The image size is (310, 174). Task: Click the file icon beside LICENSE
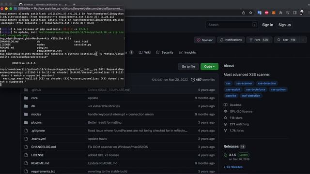click(26, 155)
